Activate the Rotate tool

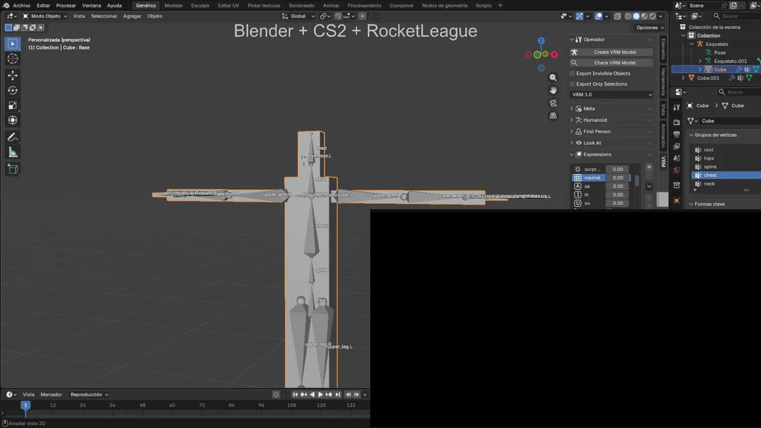point(12,90)
